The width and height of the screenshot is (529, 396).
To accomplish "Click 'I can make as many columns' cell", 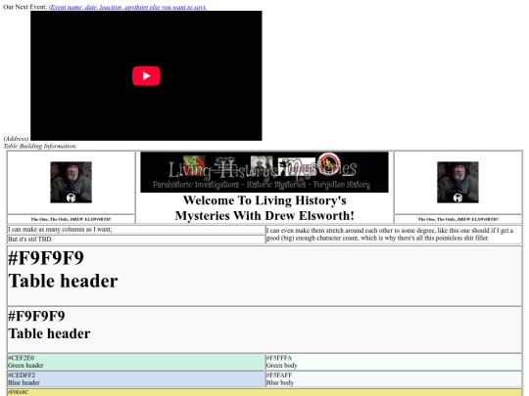I will pos(136,230).
